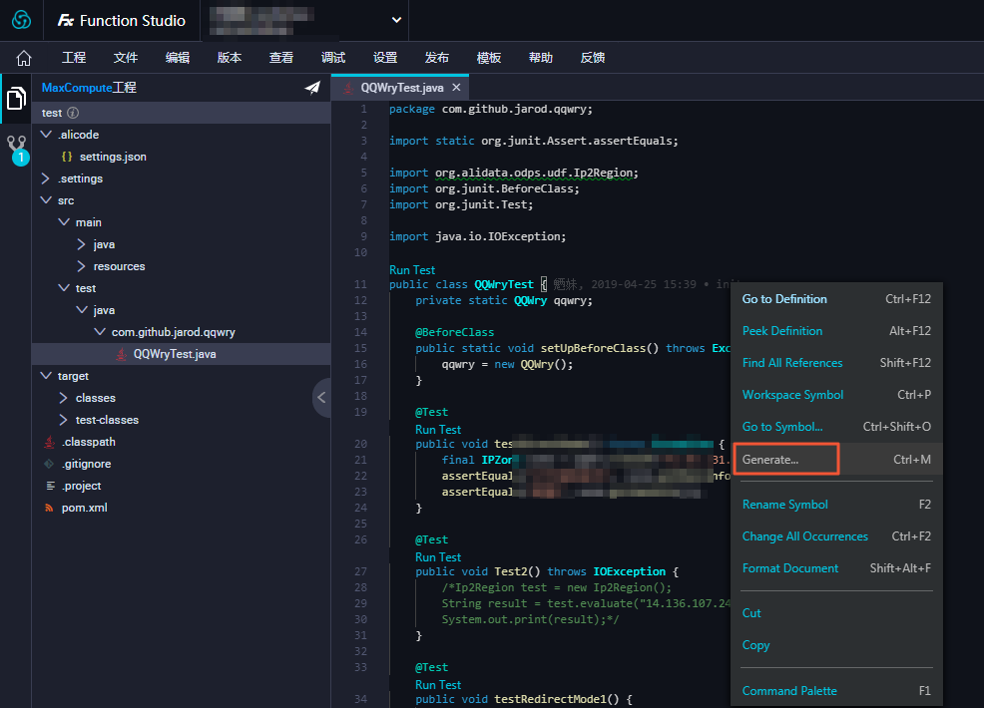Open the 调试 menu
Image resolution: width=984 pixels, height=708 pixels.
(333, 58)
